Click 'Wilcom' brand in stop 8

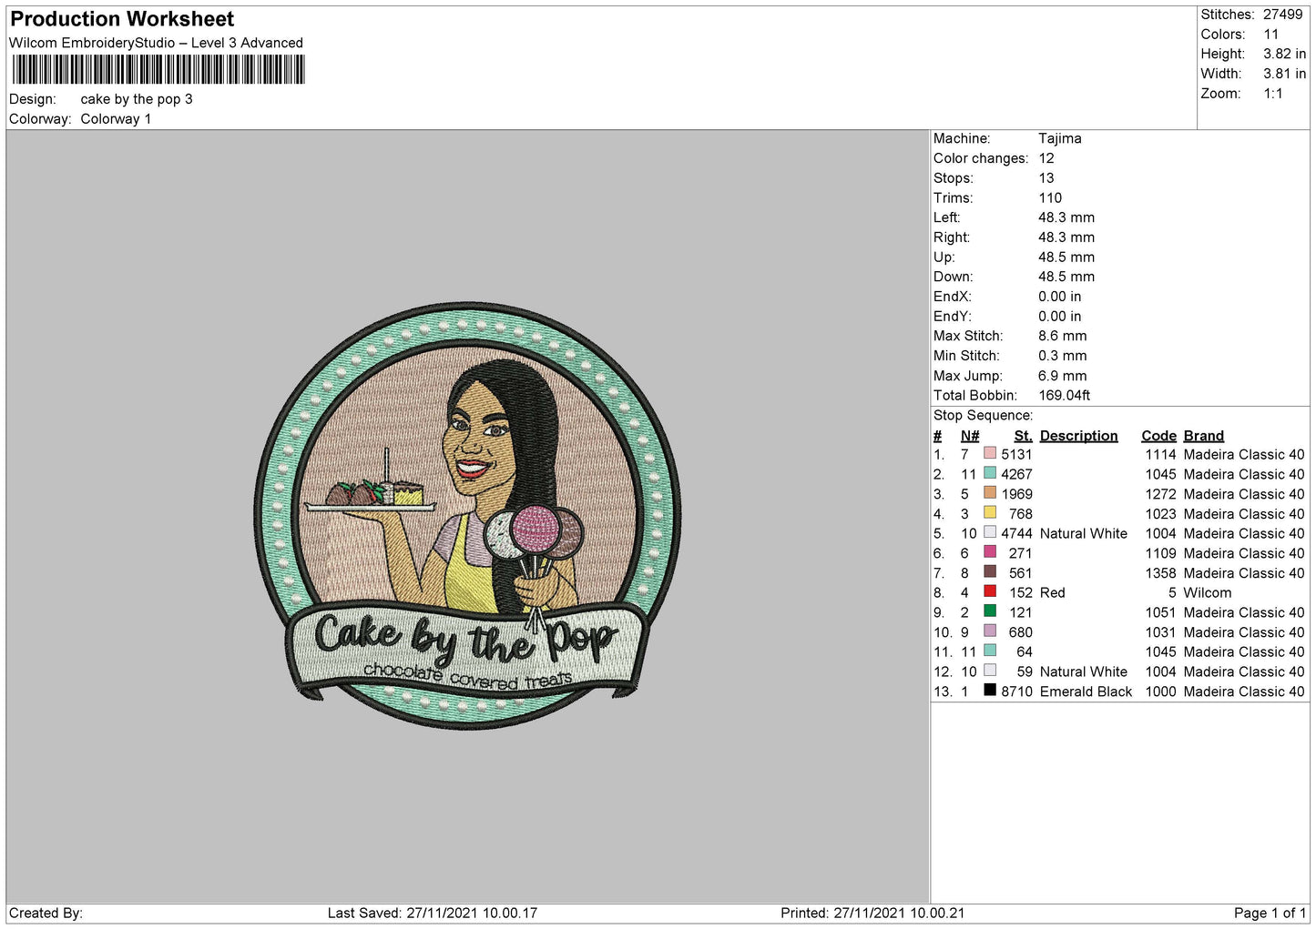pyautogui.click(x=1207, y=592)
